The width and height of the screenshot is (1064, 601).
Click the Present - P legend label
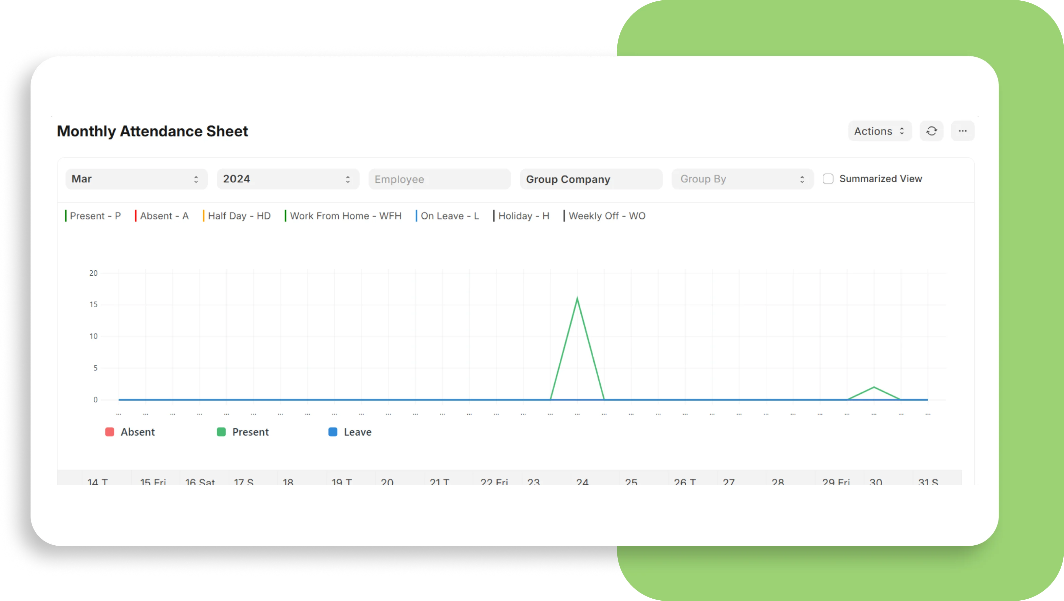(x=95, y=216)
